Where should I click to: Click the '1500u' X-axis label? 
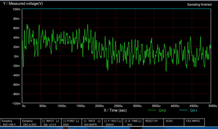81,106
